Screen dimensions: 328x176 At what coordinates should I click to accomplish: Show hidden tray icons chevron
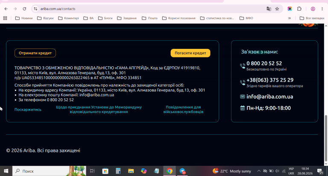(x=259, y=171)
